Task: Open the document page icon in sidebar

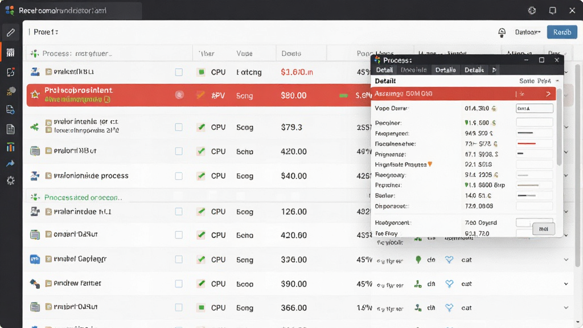Action: tap(10, 129)
